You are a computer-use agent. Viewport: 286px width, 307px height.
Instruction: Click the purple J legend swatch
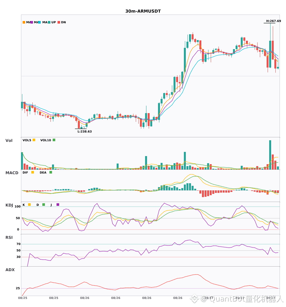(58, 205)
